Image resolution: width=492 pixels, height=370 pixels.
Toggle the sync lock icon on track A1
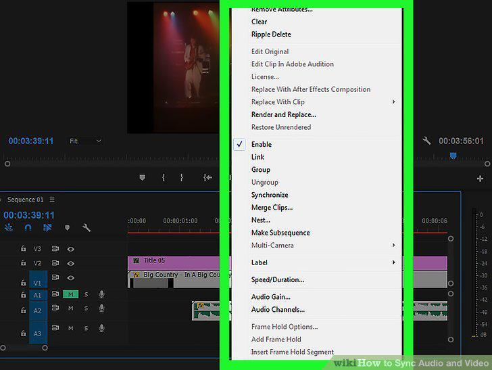(55, 294)
